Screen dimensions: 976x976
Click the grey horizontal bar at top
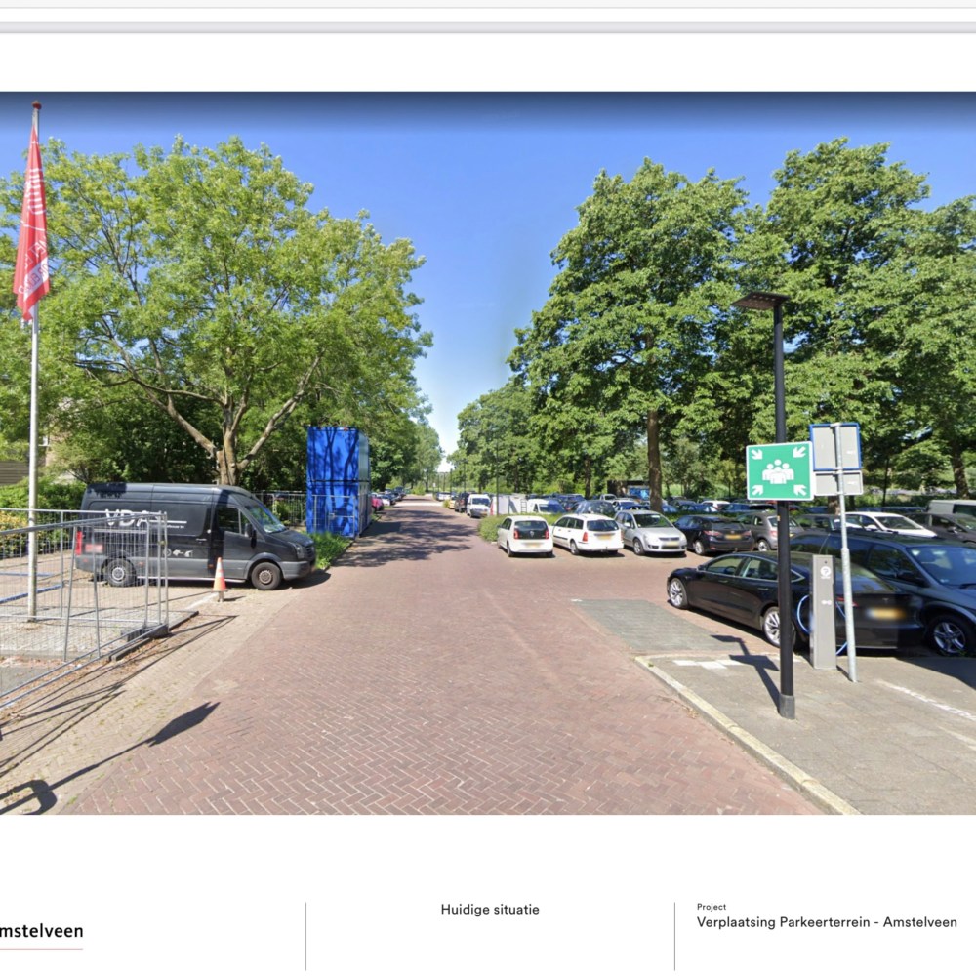pos(488,27)
